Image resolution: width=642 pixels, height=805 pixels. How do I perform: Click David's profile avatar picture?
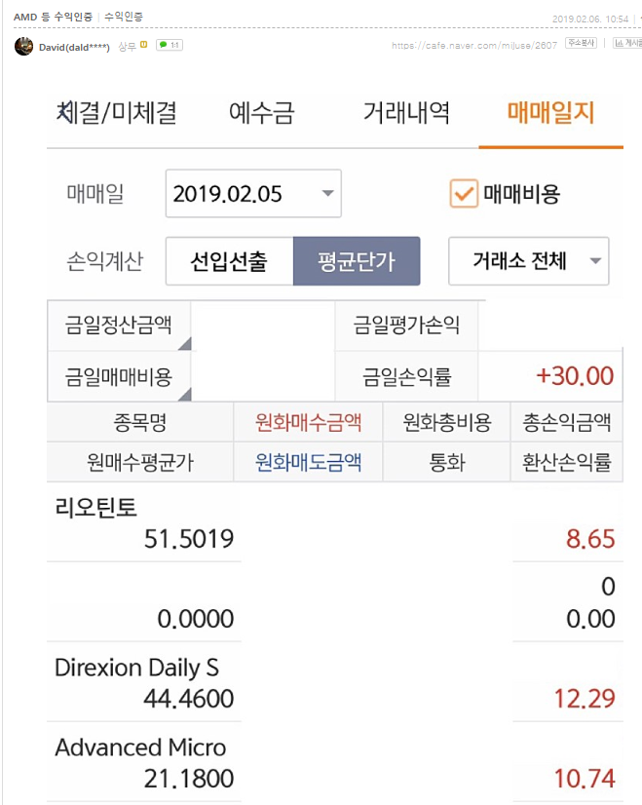(23, 46)
